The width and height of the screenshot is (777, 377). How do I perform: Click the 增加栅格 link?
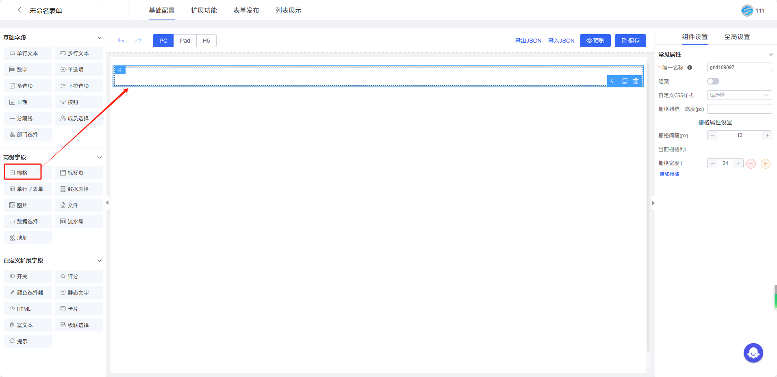669,174
